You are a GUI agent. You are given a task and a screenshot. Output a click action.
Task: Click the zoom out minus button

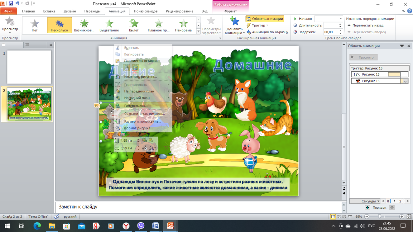point(366,217)
